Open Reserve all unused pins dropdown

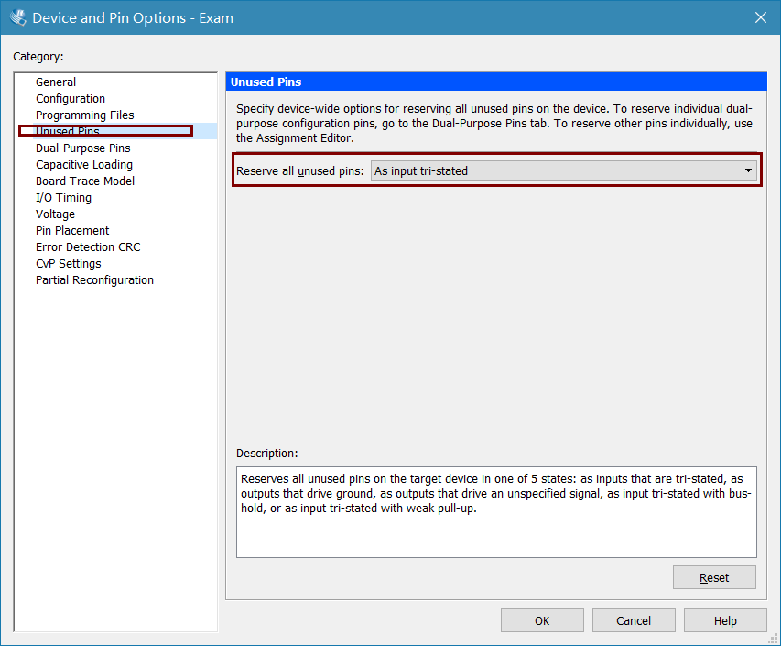click(564, 171)
